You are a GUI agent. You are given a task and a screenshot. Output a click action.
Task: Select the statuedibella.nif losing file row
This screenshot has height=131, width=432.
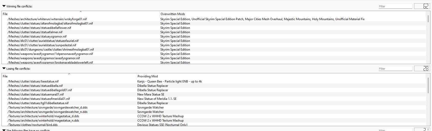214,86
